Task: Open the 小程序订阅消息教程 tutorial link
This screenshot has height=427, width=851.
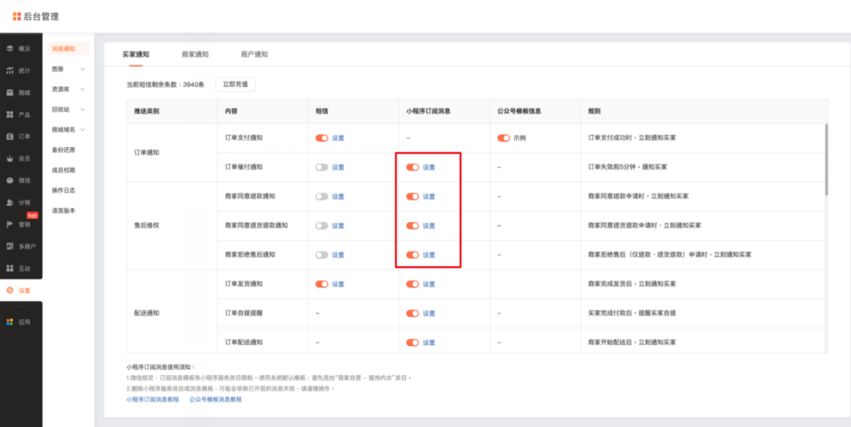Action: (x=152, y=400)
